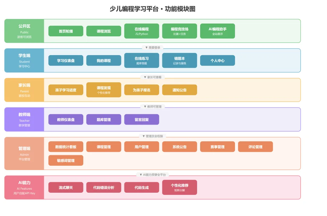Viewport: 327px width, 216px height.
Task: Select the 在线练习 box
Action: coord(142,61)
